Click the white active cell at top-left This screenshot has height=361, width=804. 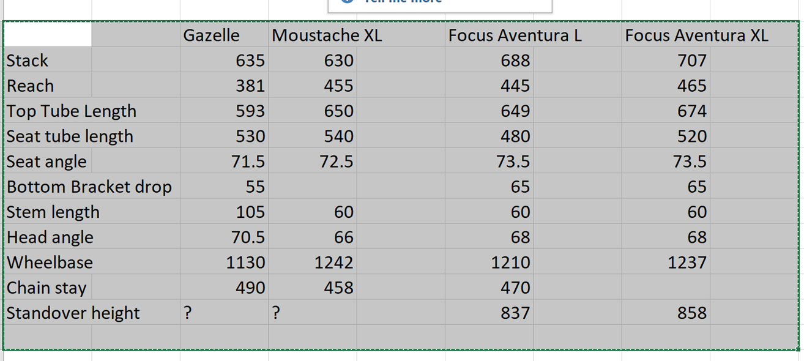[x=48, y=35]
